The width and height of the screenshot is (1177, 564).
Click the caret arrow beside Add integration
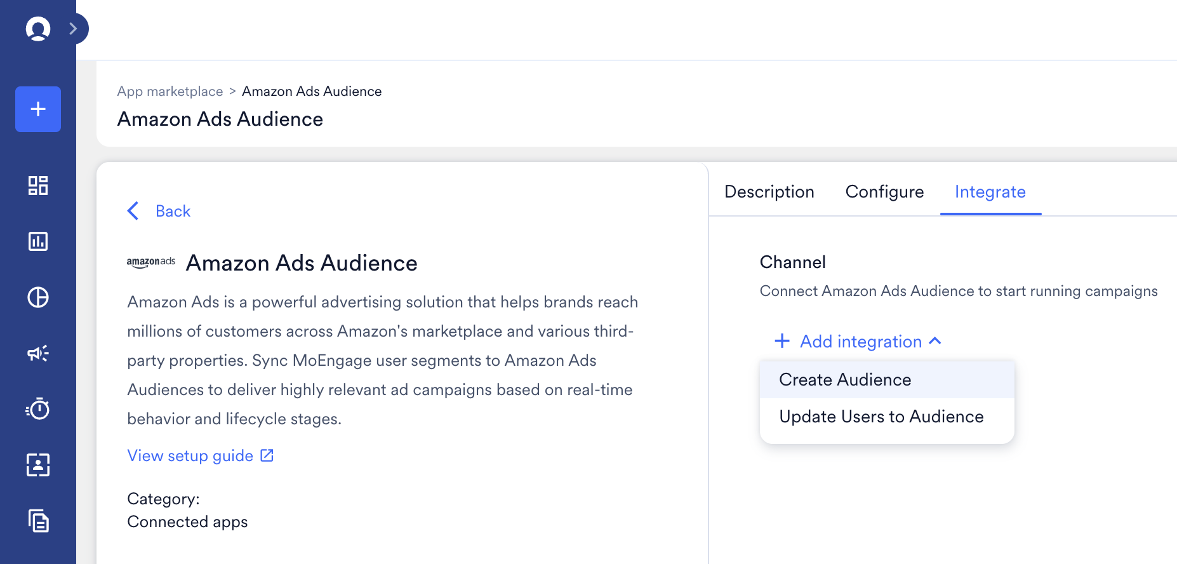(935, 341)
